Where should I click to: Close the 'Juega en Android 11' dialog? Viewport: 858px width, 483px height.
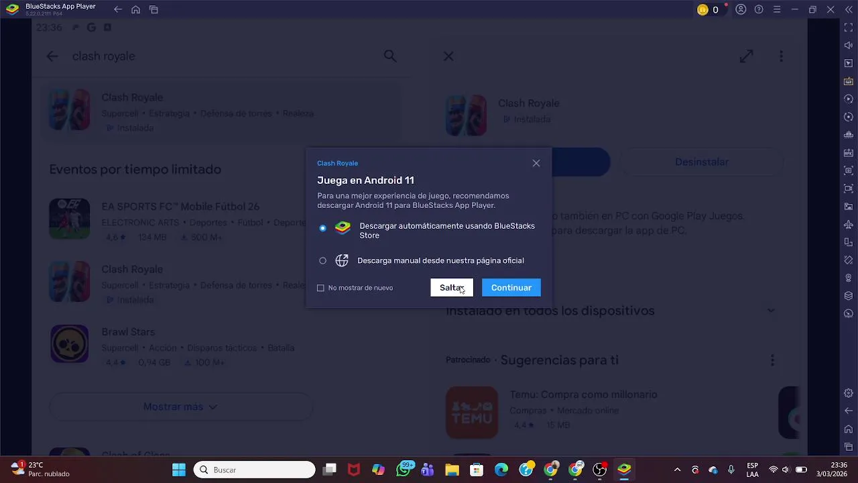pos(536,163)
